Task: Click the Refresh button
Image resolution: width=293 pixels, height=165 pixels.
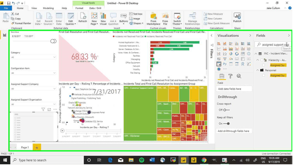Action: [x=83, y=18]
